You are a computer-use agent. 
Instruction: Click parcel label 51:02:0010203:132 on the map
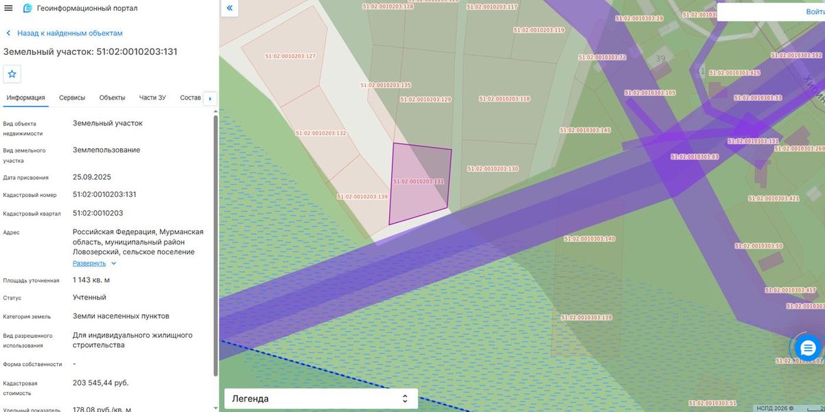coord(320,133)
